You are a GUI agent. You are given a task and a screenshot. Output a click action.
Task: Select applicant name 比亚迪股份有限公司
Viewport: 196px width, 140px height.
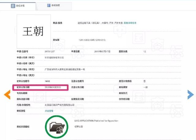(54, 58)
